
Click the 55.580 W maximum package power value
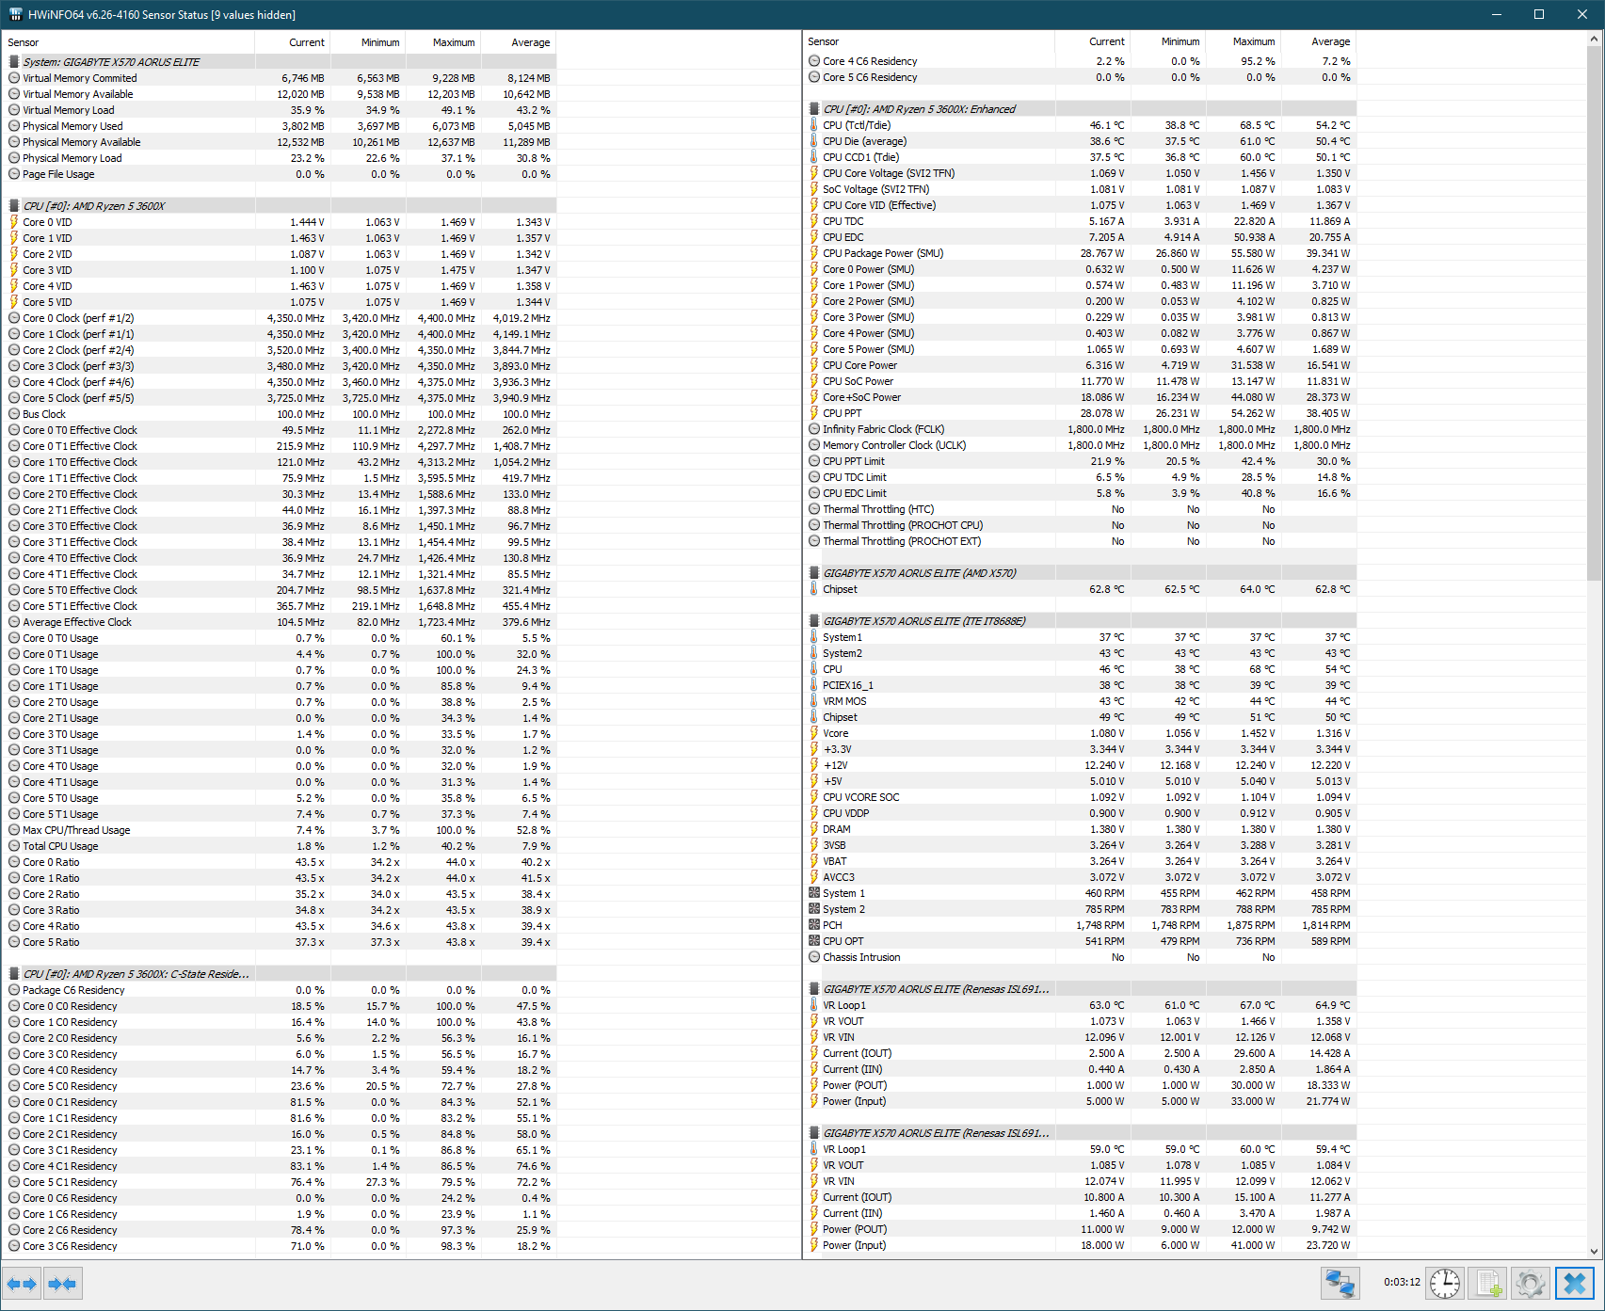coord(1253,253)
